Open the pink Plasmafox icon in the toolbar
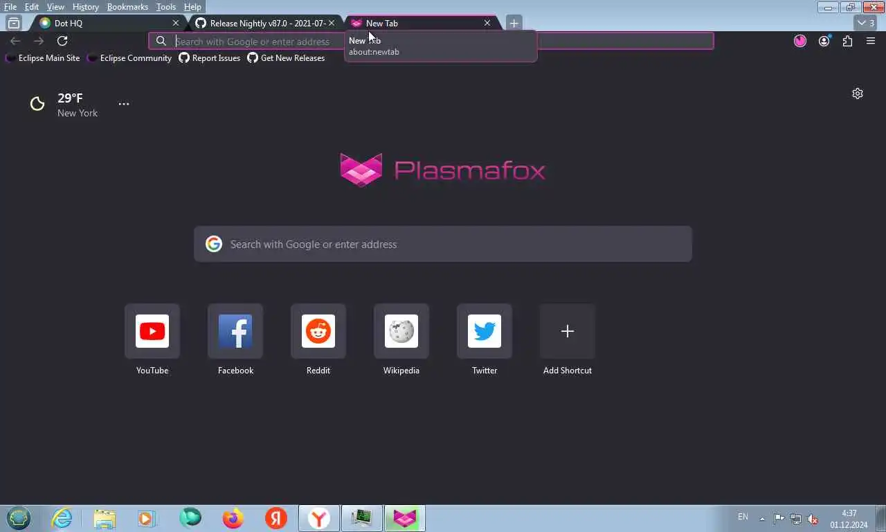 [x=800, y=41]
